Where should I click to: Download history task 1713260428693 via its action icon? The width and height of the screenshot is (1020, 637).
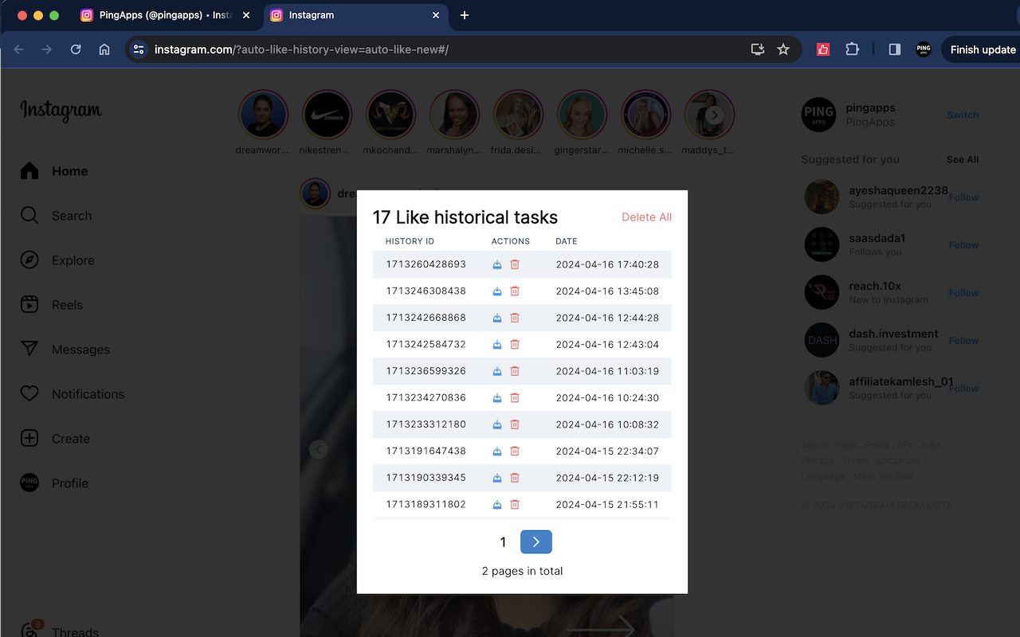[x=496, y=264]
